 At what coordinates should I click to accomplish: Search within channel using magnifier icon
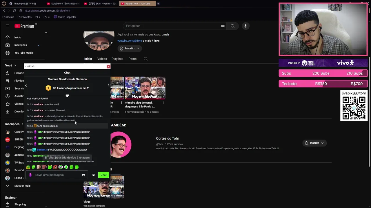146,59
